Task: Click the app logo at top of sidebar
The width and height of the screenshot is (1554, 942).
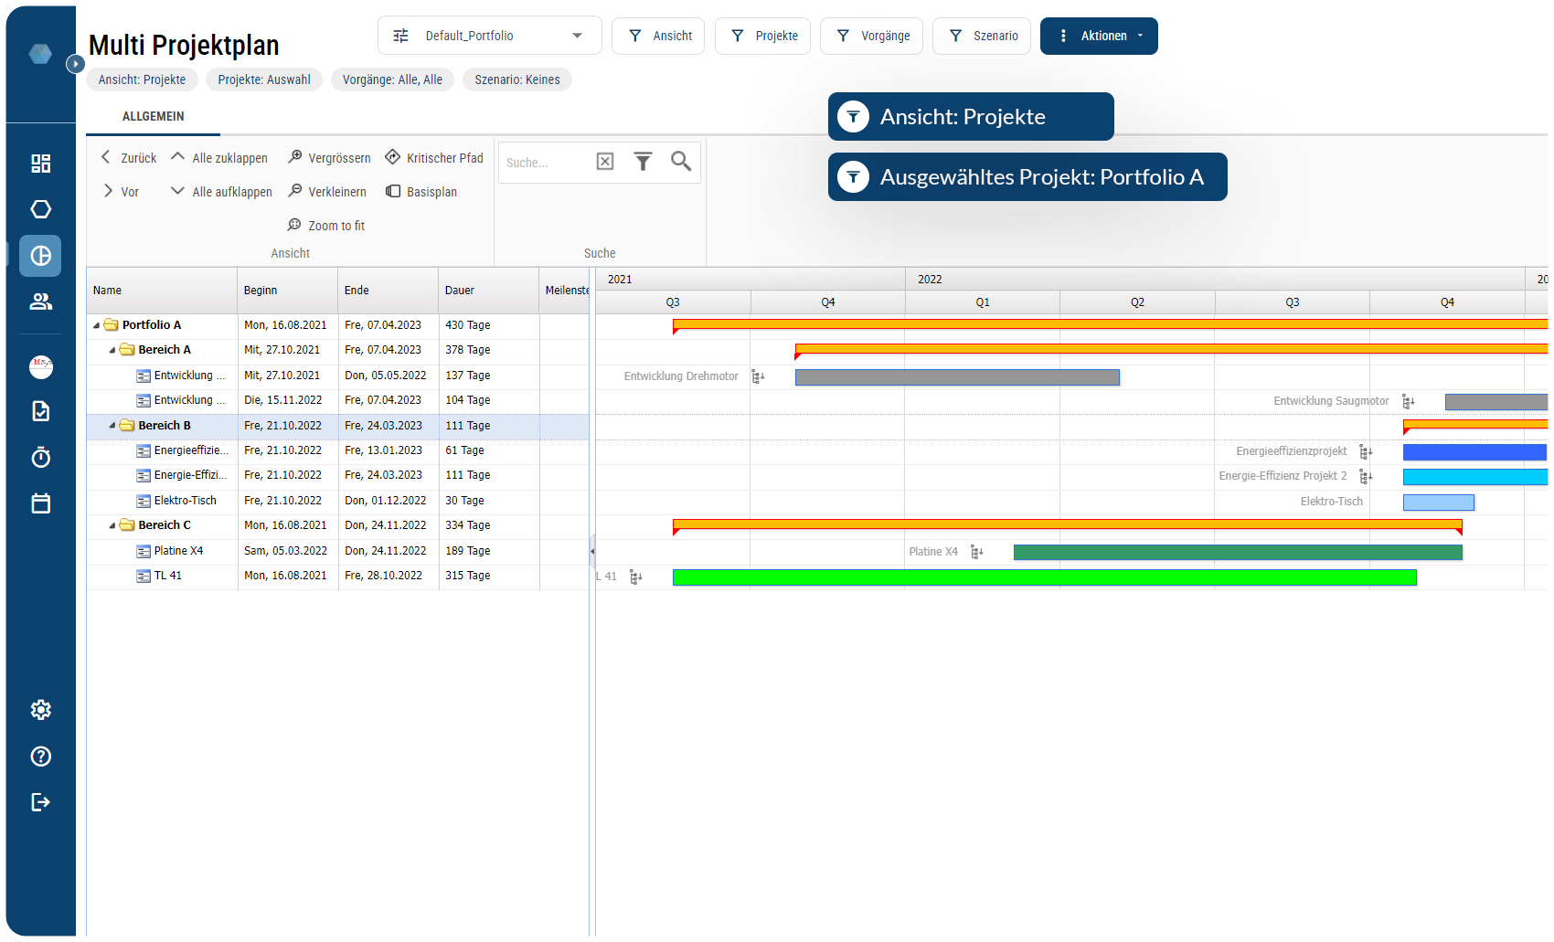Action: [x=40, y=54]
